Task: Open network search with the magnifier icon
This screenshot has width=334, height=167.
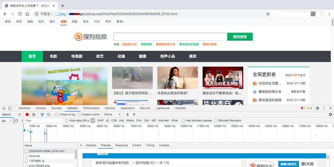Action: coord(48,114)
